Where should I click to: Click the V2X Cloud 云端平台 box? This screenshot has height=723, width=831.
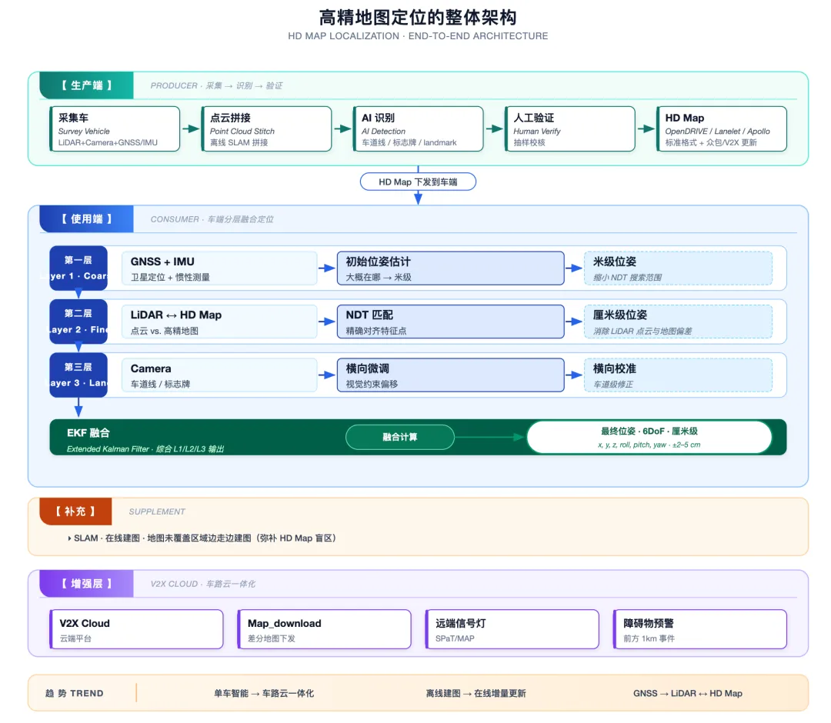coord(136,629)
